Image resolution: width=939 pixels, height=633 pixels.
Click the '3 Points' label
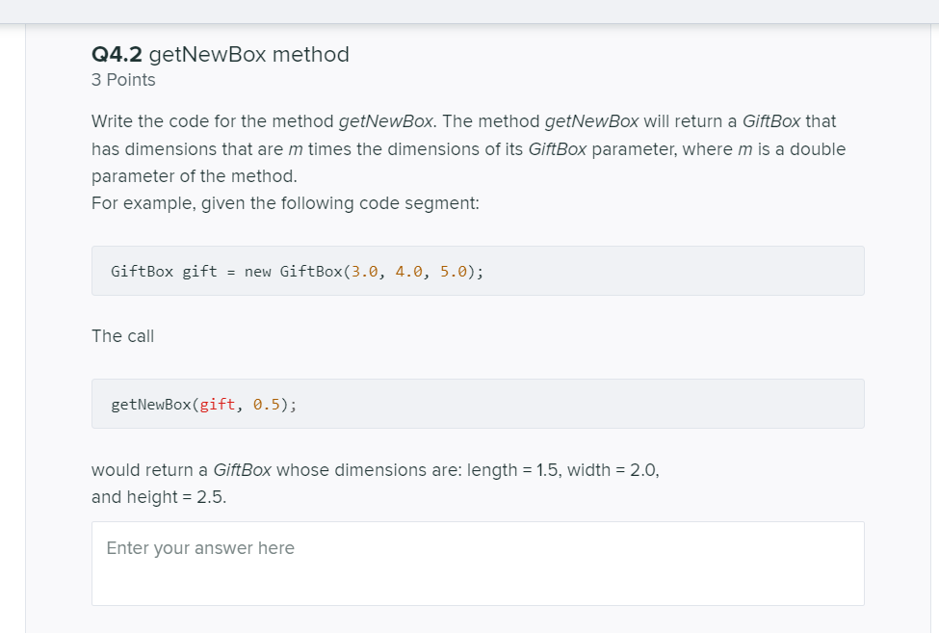123,80
